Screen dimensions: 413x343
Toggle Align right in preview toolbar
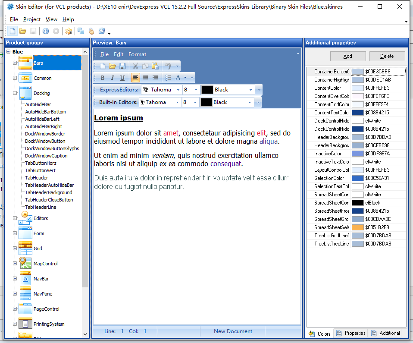(x=155, y=78)
